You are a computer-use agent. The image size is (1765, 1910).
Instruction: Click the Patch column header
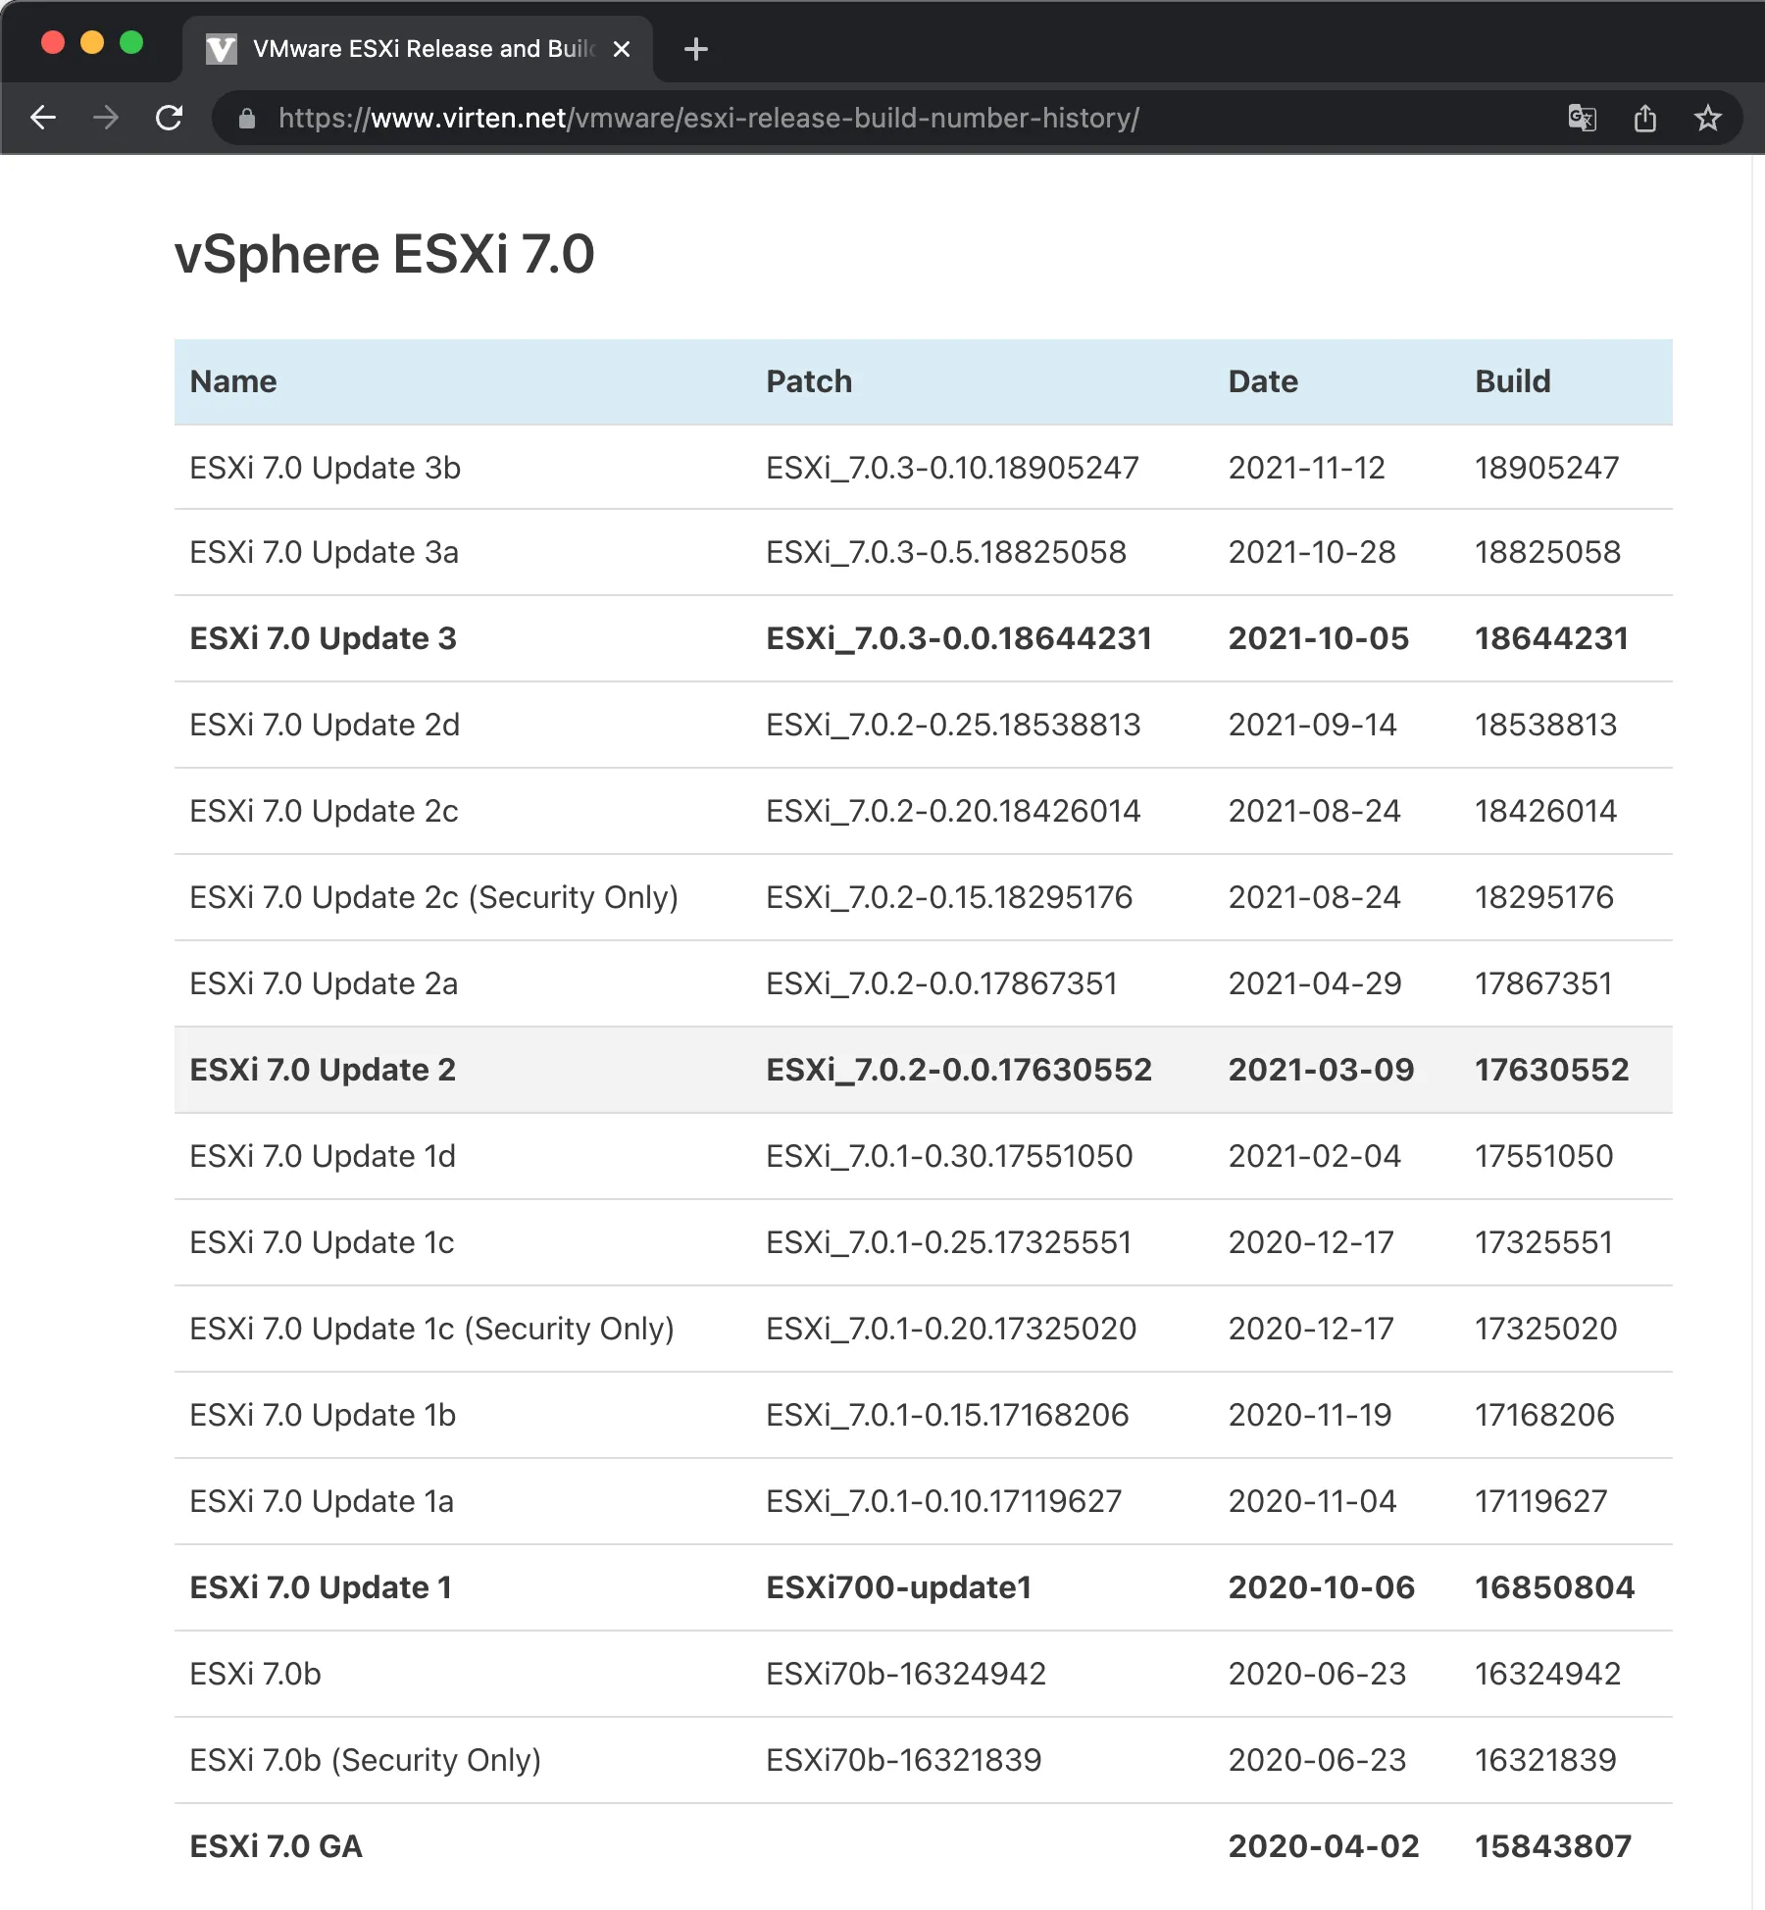pyautogui.click(x=809, y=381)
